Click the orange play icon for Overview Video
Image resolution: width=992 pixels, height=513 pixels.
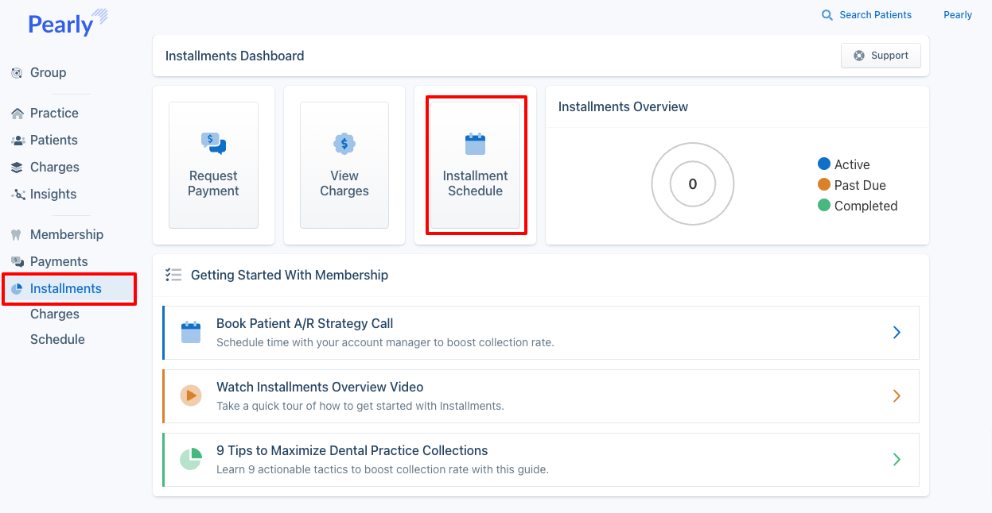[191, 395]
